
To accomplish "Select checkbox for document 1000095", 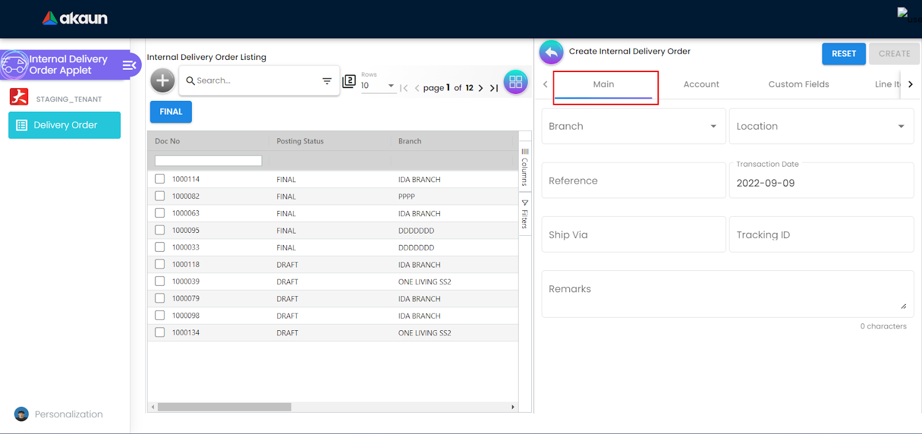I will click(160, 231).
